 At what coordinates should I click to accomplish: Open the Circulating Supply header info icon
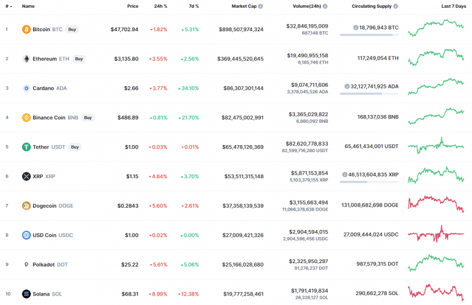pos(396,6)
